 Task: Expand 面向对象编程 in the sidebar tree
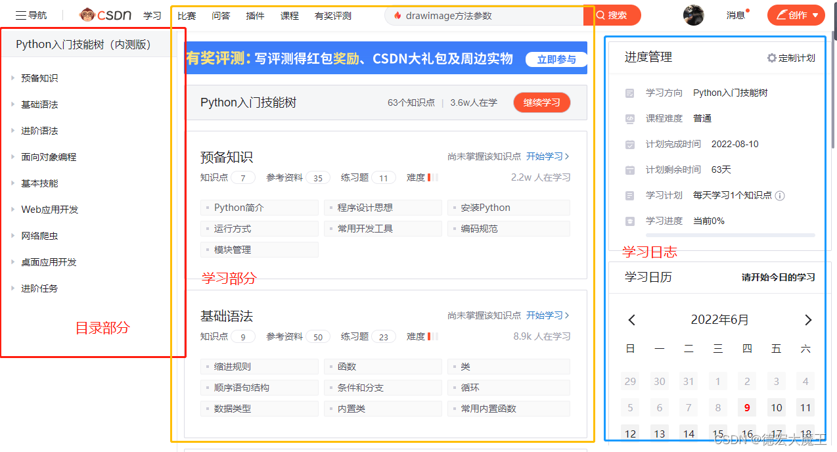[12, 157]
